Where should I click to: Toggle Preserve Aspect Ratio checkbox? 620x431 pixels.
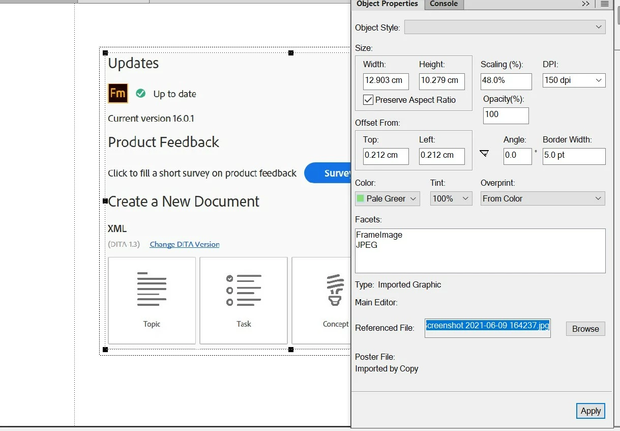coord(368,100)
